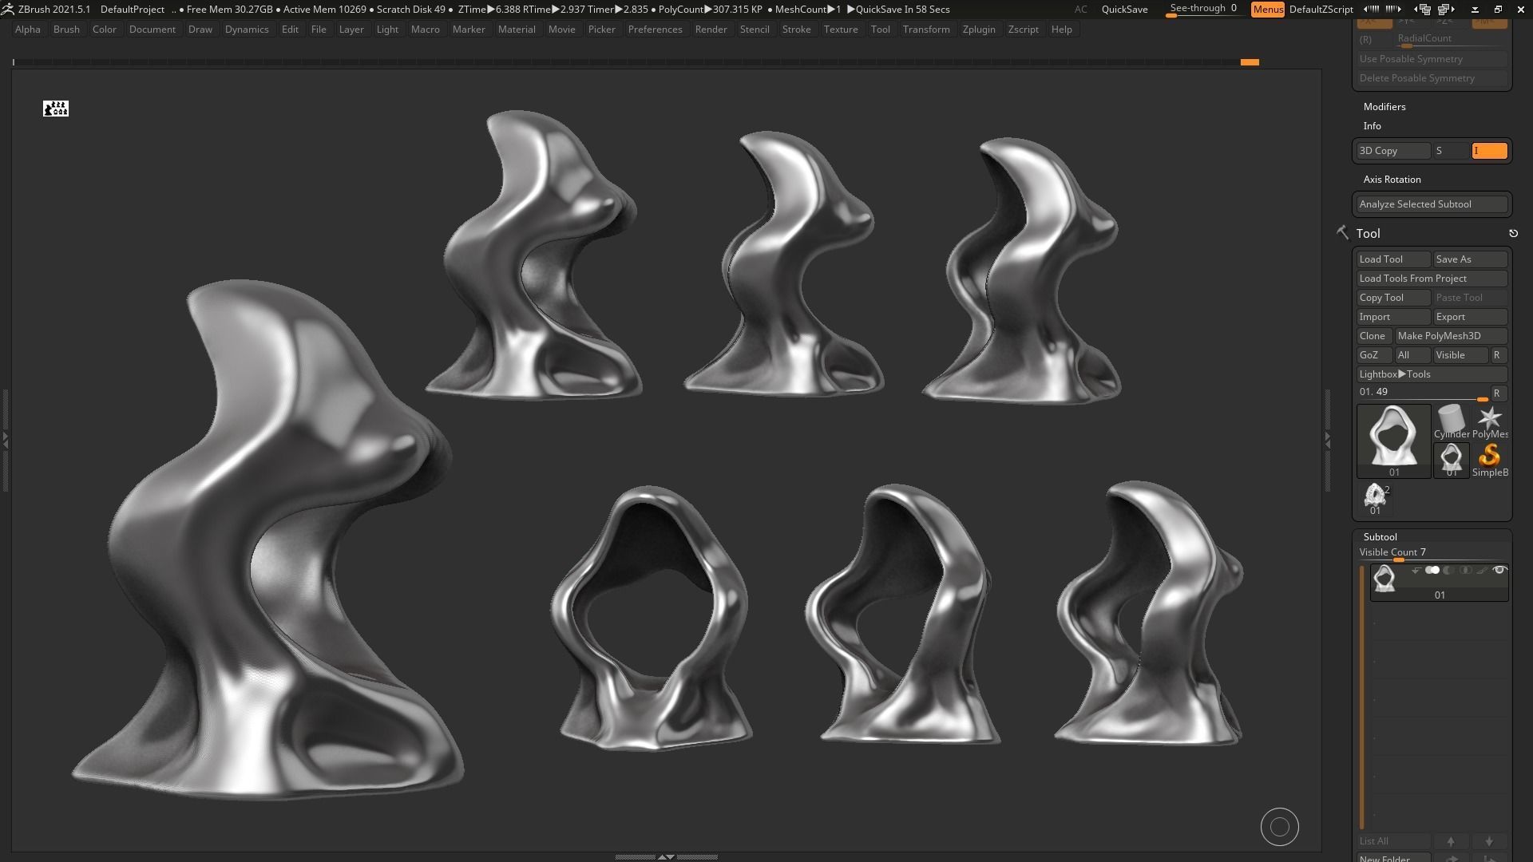Screen dimensions: 1533x862
Task: Adjust the See-through slider
Action: point(1203,10)
